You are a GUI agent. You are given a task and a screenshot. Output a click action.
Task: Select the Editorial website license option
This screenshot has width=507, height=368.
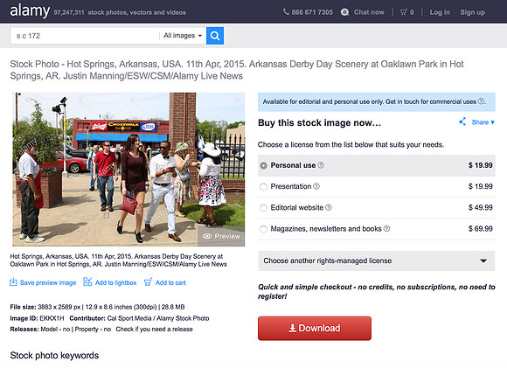pyautogui.click(x=263, y=208)
